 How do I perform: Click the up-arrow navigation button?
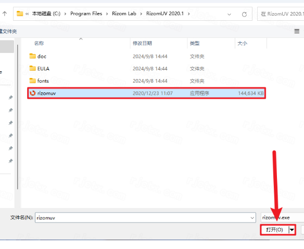(x=5, y=14)
